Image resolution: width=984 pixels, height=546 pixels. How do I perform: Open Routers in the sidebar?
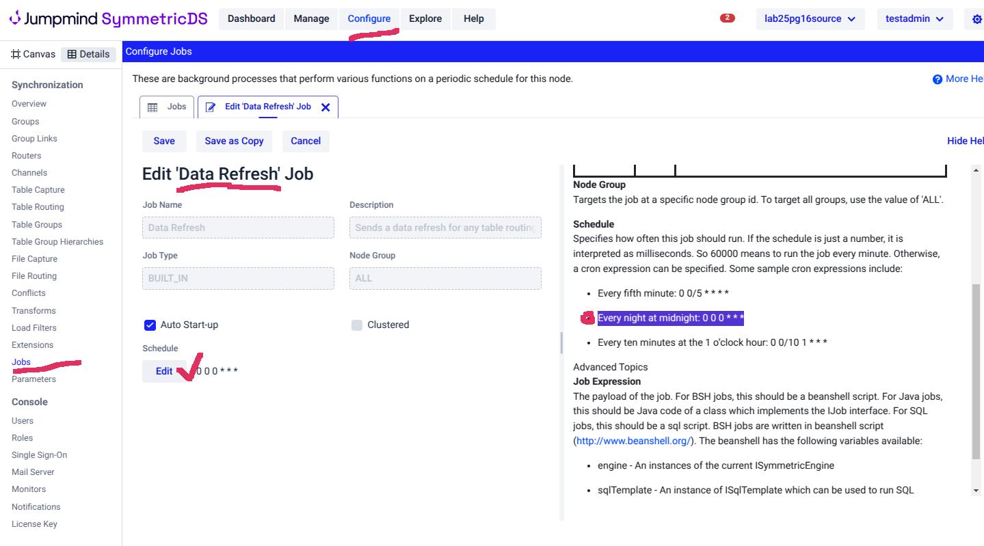[x=27, y=156]
